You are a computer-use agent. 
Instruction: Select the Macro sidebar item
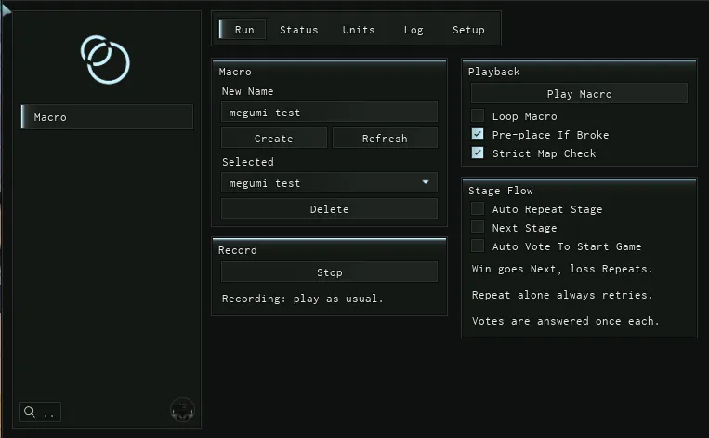pyautogui.click(x=107, y=117)
